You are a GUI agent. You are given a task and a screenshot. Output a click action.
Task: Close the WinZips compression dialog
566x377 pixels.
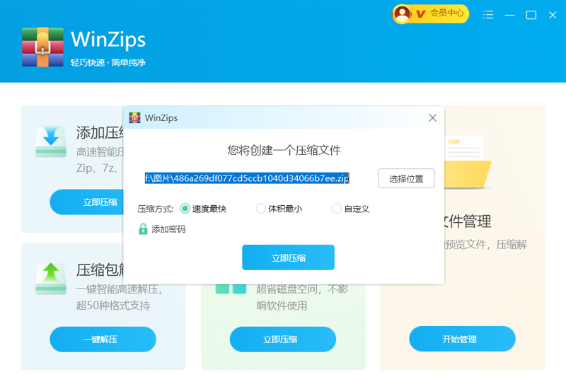pos(432,117)
